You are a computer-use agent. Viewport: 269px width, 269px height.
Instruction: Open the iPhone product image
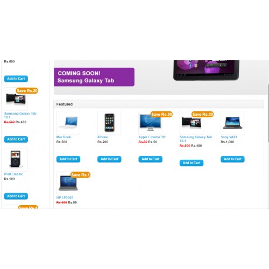point(109,123)
